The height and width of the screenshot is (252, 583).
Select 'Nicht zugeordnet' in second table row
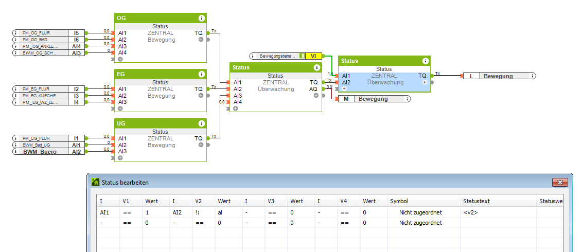point(420,223)
